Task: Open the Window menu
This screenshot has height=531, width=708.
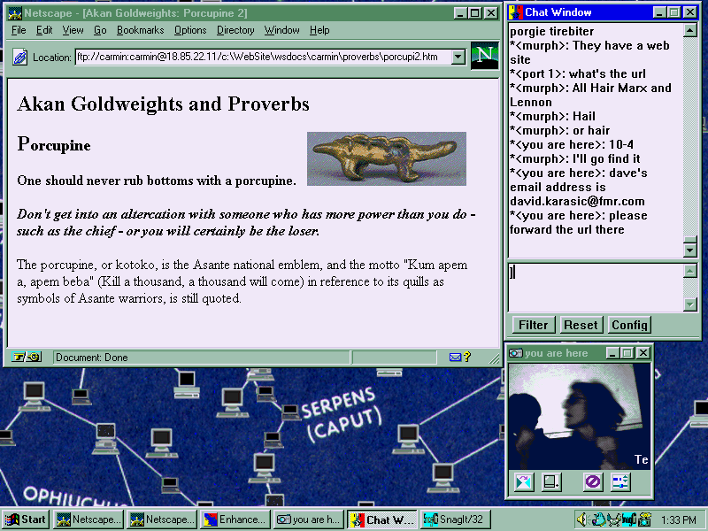Action: point(281,30)
